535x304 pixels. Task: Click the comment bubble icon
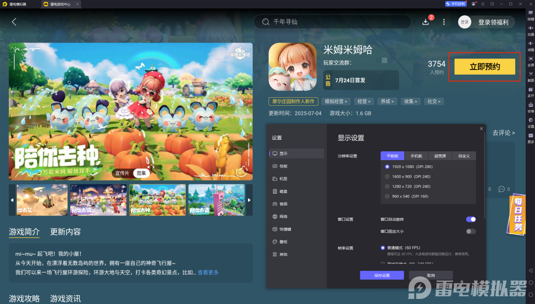tap(502, 189)
